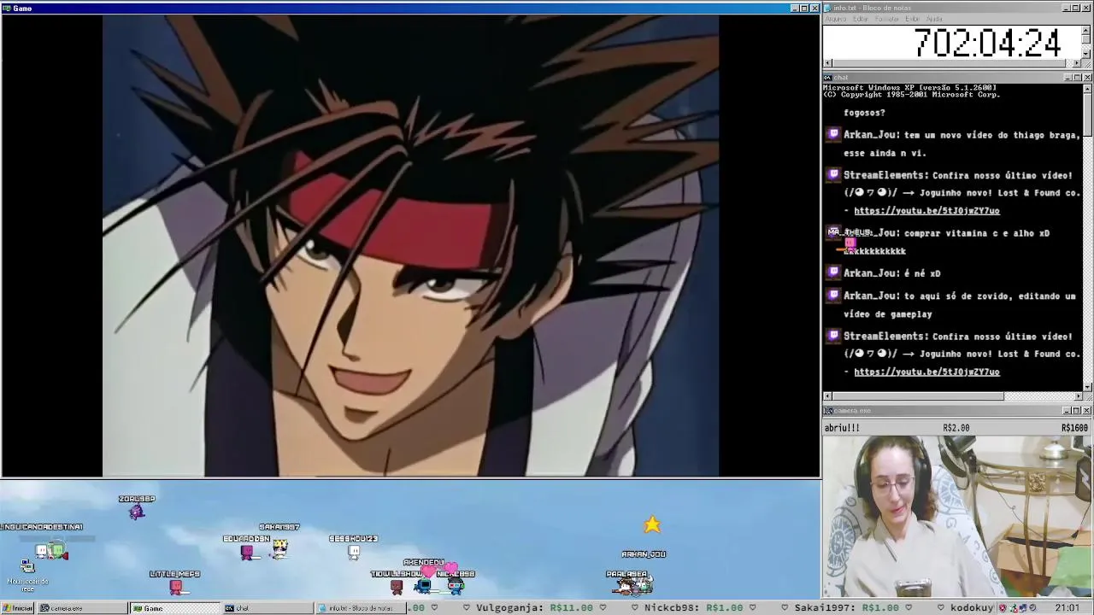Click Twitch badge beside 'to aqui só de zovido'
This screenshot has width=1094, height=615.
pos(833,296)
